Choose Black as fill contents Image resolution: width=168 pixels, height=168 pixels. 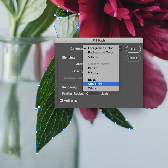92,80
